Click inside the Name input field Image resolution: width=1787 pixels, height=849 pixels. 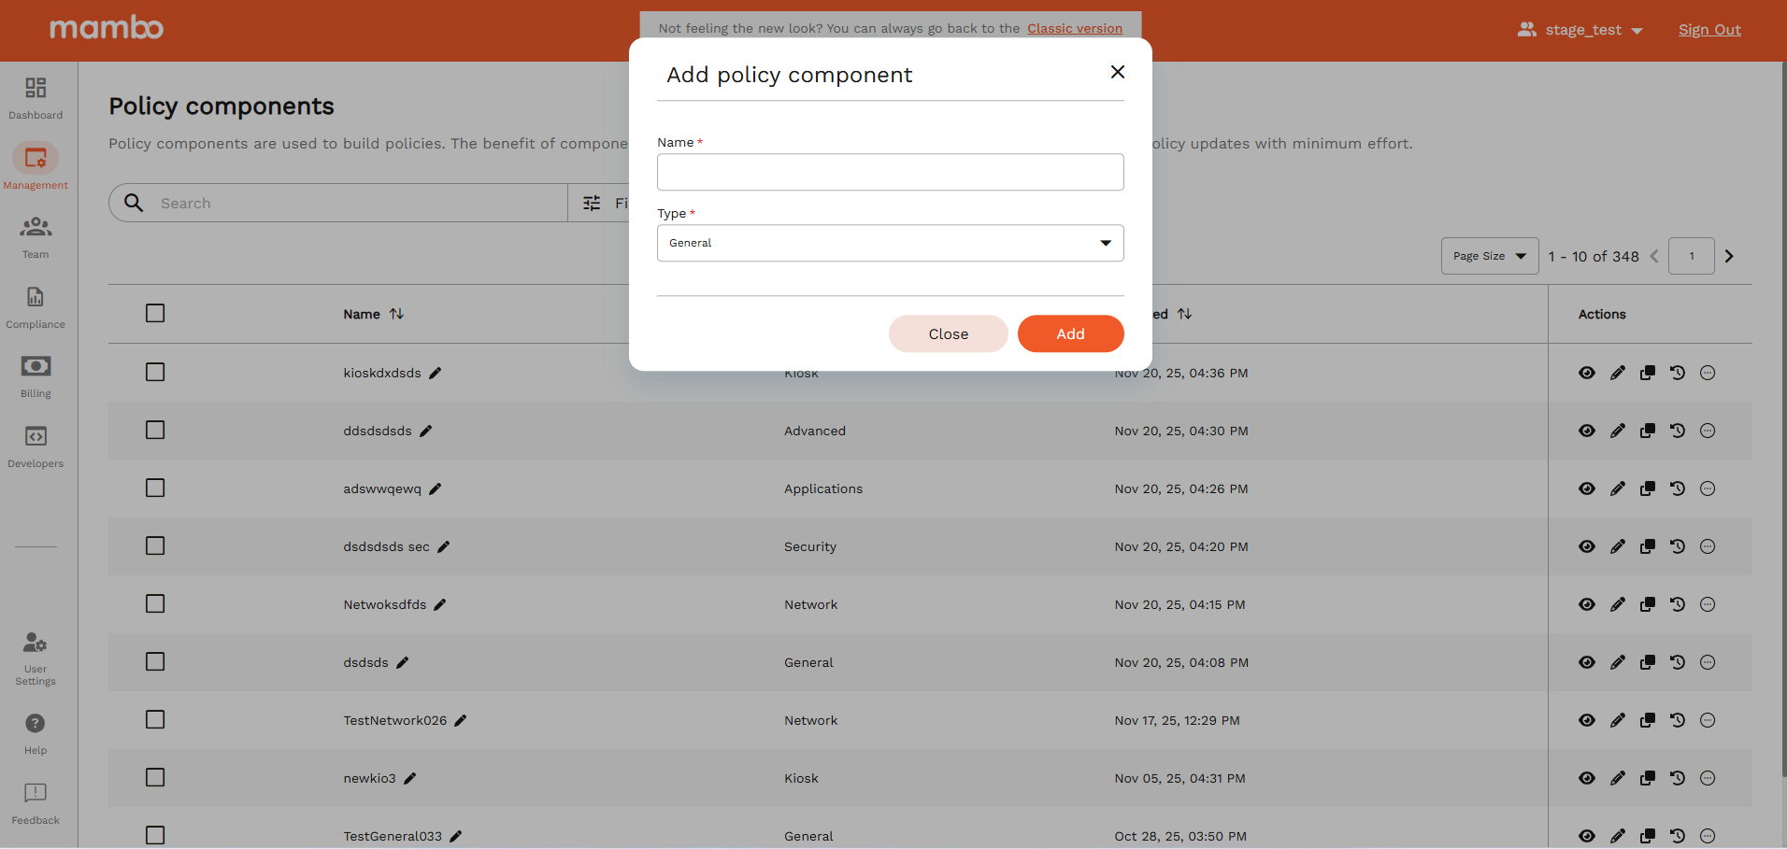(889, 172)
